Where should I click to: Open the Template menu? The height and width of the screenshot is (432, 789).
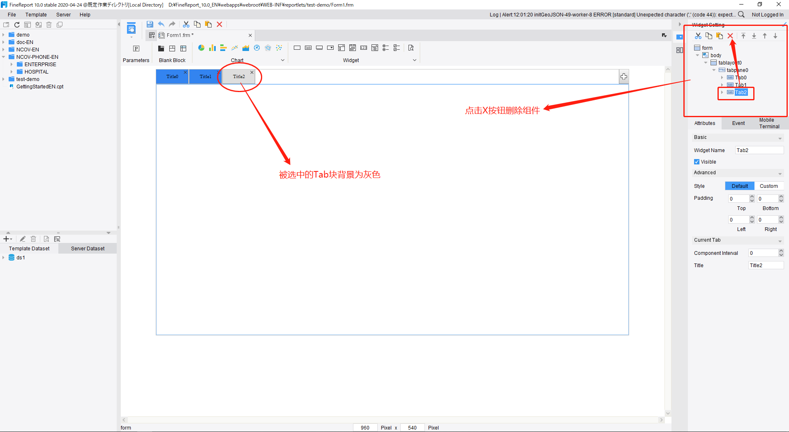(x=36, y=14)
